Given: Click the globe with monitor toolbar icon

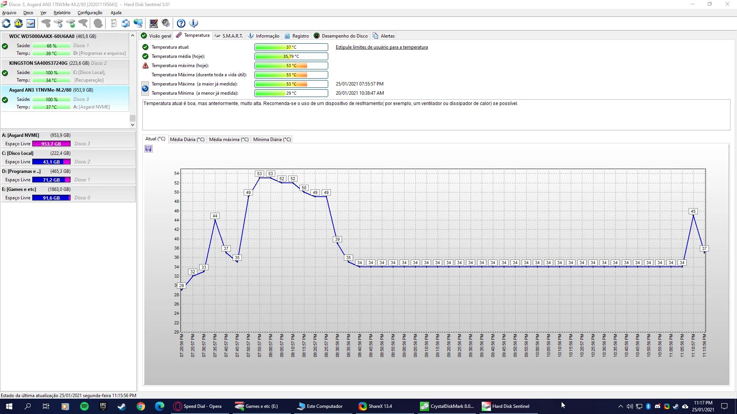Looking at the screenshot, I should tap(138, 23).
